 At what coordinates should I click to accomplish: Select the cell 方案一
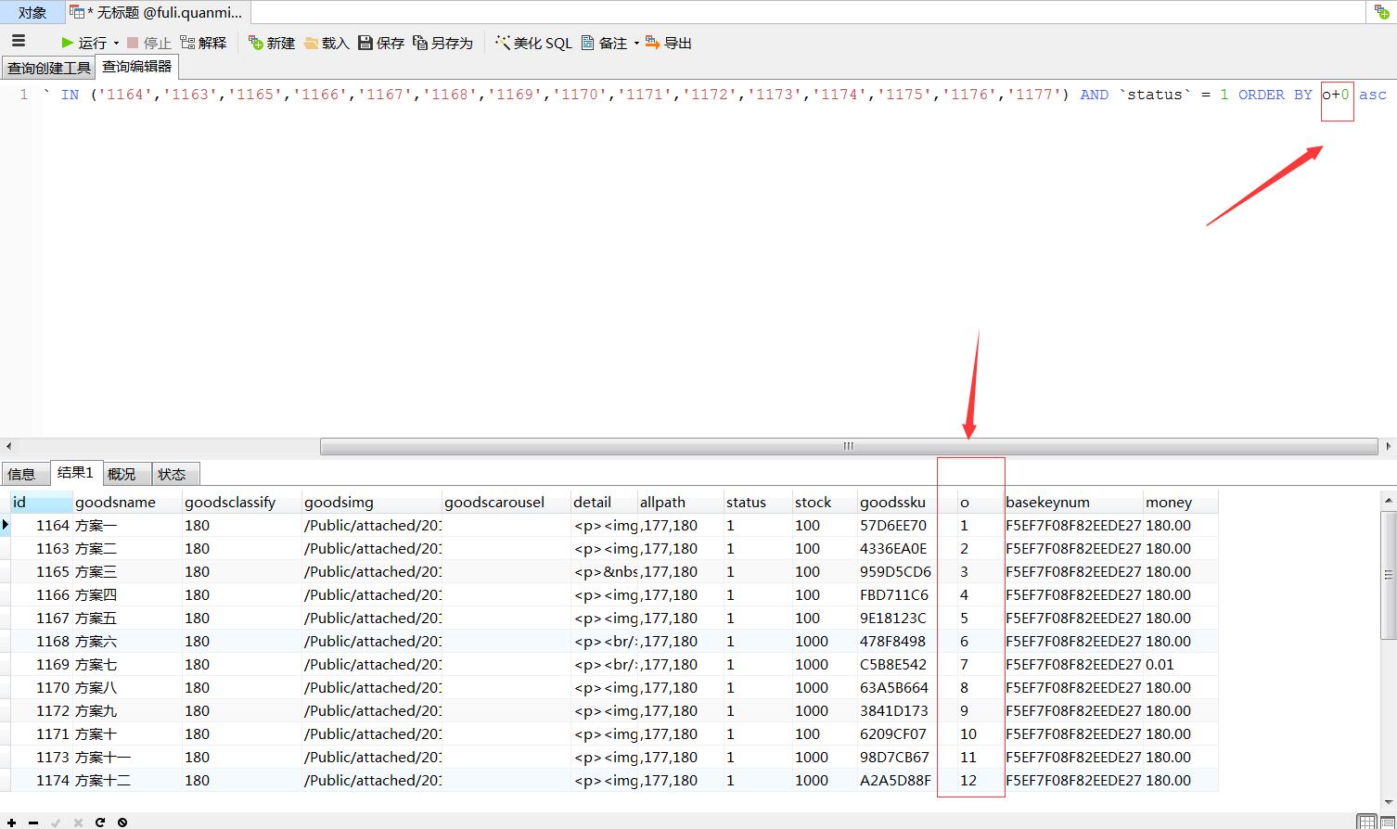[127, 525]
